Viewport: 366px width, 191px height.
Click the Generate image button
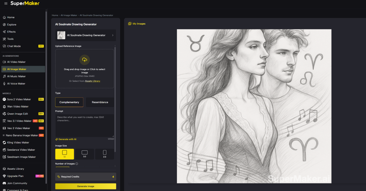point(85,186)
